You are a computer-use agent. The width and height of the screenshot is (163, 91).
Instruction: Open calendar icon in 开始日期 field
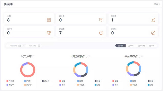pyautogui.click(x=20, y=45)
